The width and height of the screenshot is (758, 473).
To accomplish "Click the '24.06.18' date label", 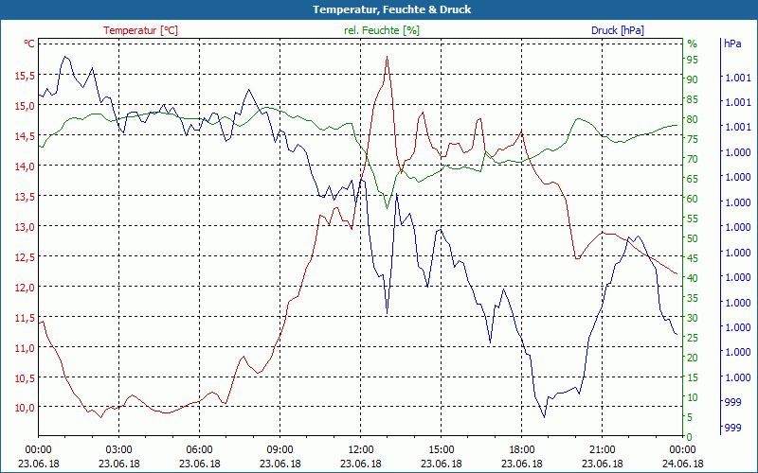I will click(682, 464).
